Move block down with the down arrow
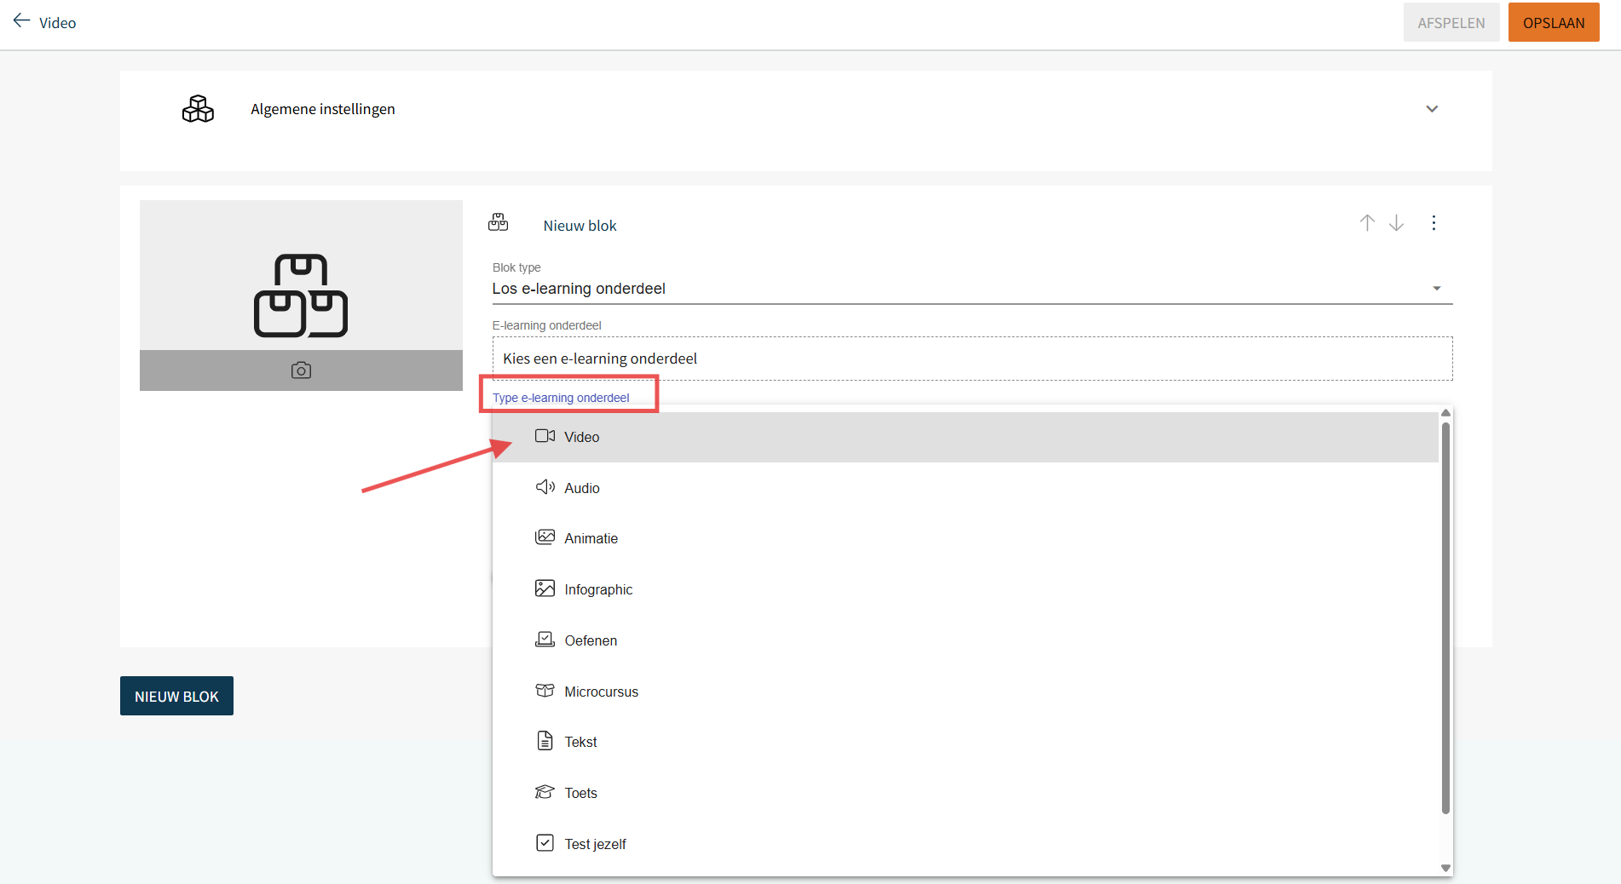1621x884 pixels. tap(1396, 223)
